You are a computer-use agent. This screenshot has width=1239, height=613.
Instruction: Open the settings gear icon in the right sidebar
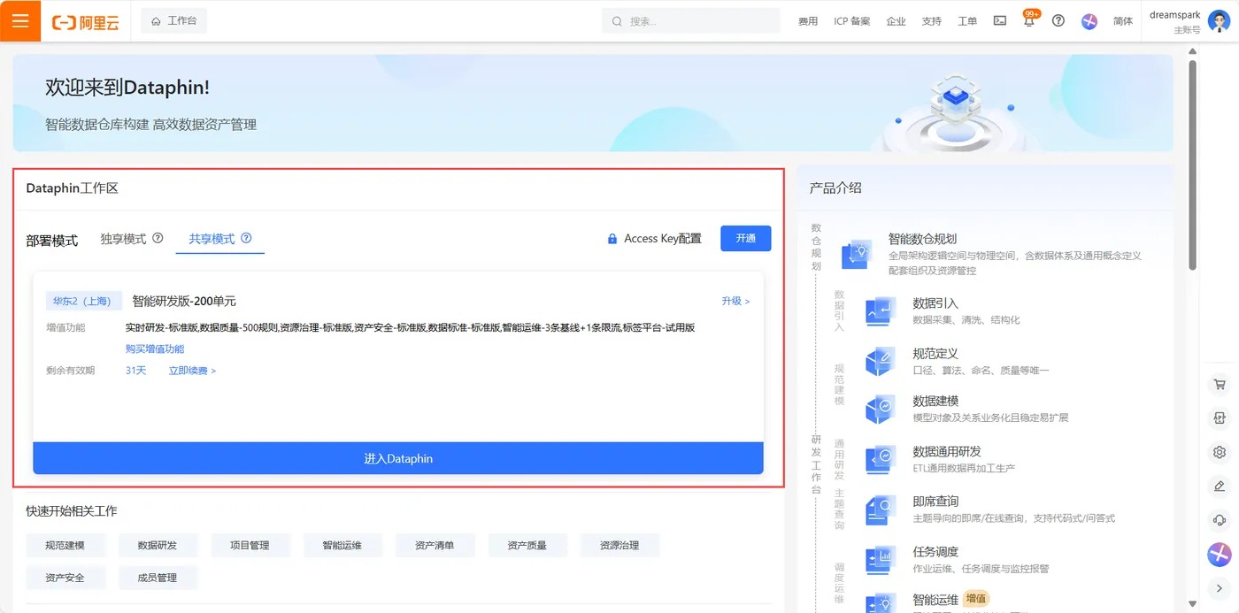(x=1220, y=452)
